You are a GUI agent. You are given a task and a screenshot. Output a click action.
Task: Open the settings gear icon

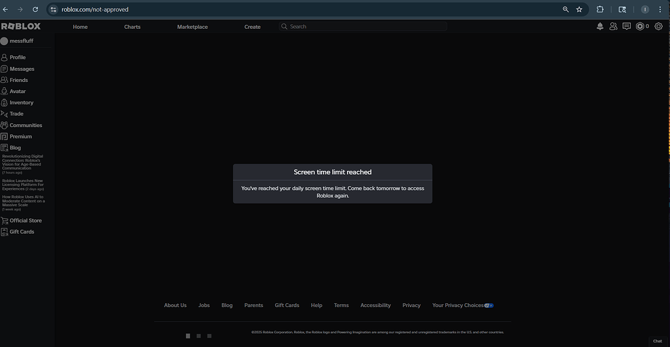(x=658, y=26)
